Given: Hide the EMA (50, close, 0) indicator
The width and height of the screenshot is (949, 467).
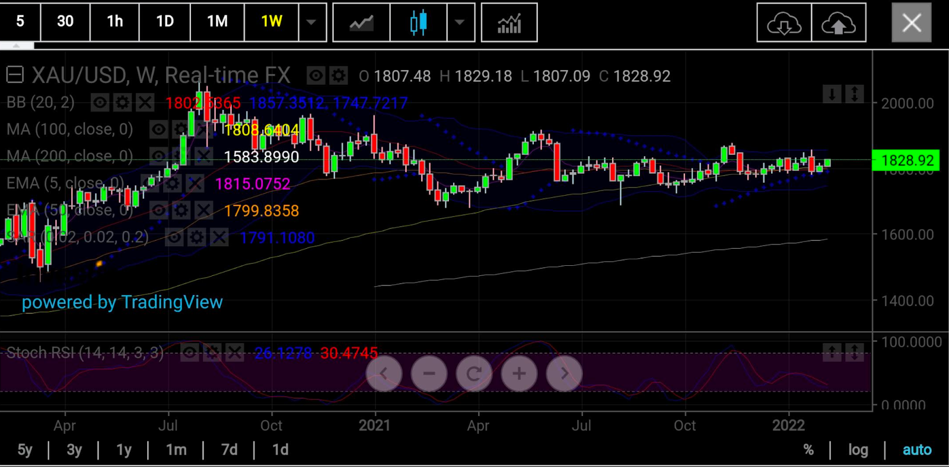Looking at the screenshot, I should coord(158,210).
